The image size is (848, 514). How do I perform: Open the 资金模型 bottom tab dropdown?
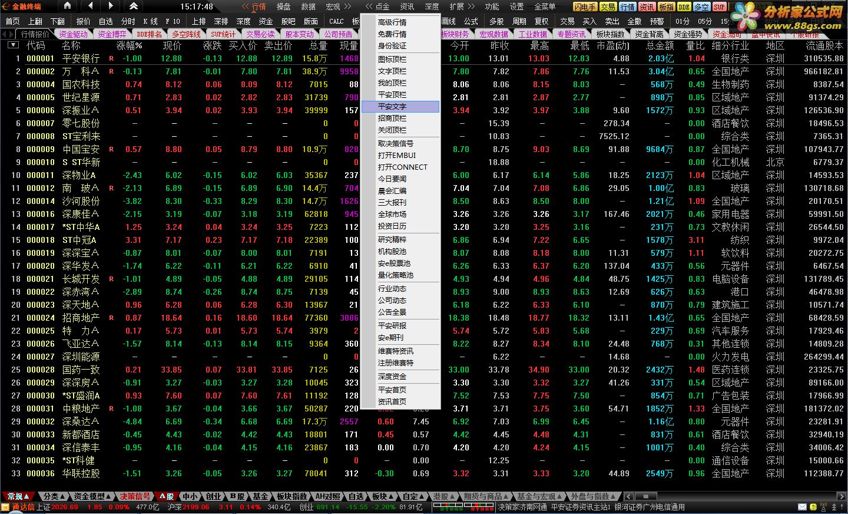[93, 496]
